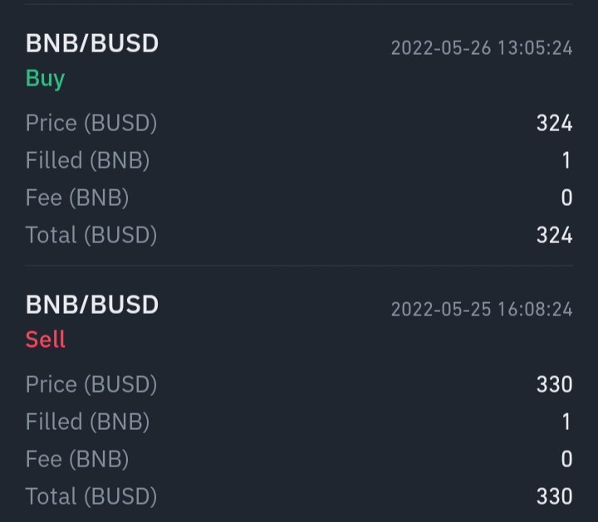Screen dimensions: 598x522
Task: Click the 2022-05-25 16:08:24 timestamp
Action: [x=482, y=309]
